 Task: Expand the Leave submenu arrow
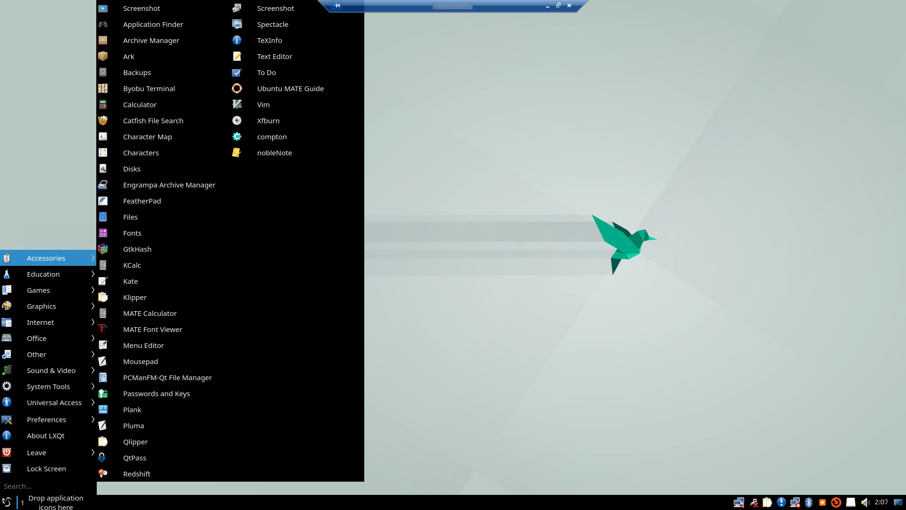point(92,452)
